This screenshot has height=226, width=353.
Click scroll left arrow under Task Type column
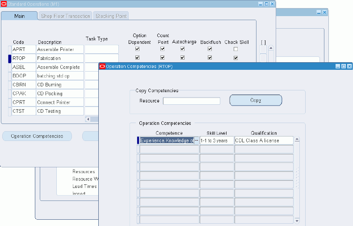pyautogui.click(x=88, y=119)
